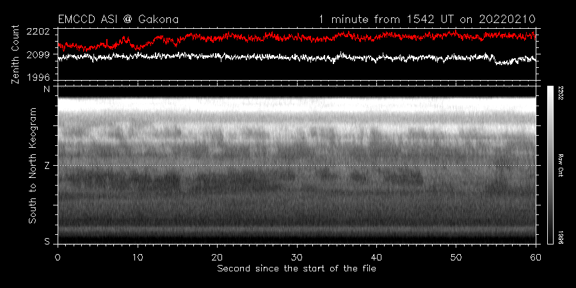Screen dimensions: 576x288
Task: Click the 30 second x-axis label
Action: (297, 257)
